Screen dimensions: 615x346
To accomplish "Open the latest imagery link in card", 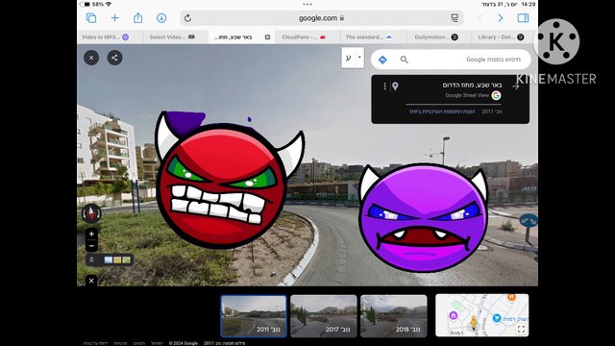I will pos(442,111).
